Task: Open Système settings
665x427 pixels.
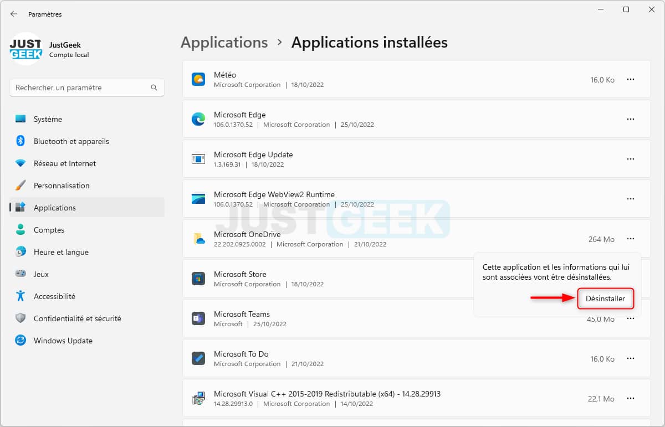Action: pyautogui.click(x=87, y=119)
